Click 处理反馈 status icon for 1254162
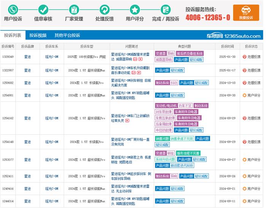The width and height of the screenshot is (266, 208). pos(244,118)
